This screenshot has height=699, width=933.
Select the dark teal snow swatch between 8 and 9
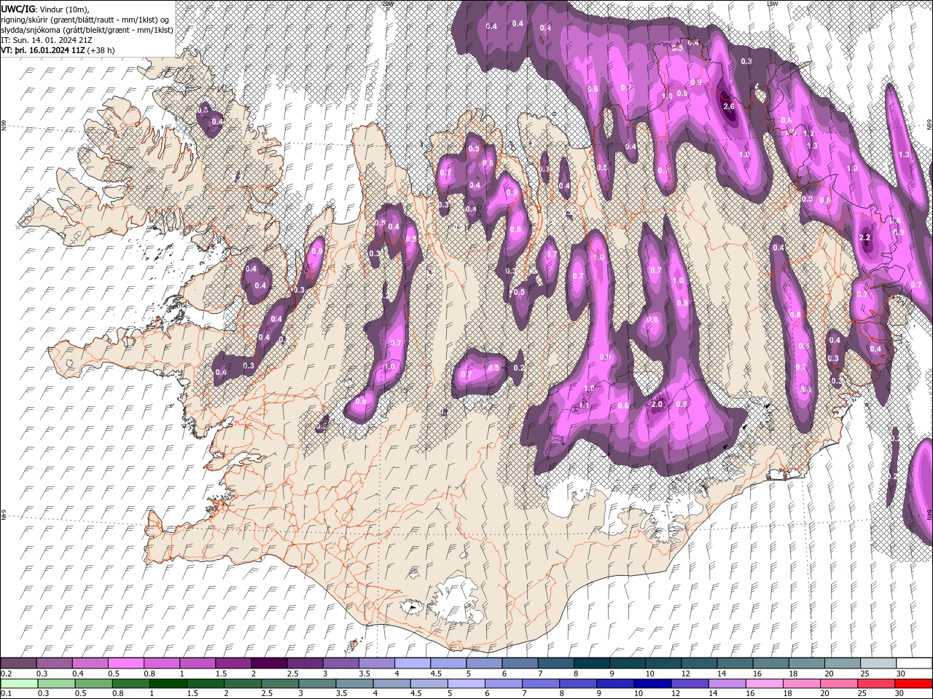click(x=592, y=663)
